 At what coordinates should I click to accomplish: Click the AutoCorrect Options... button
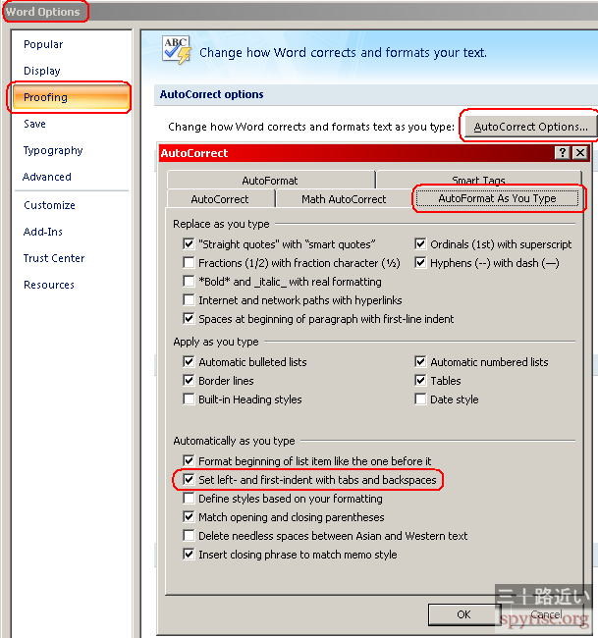[x=530, y=127]
